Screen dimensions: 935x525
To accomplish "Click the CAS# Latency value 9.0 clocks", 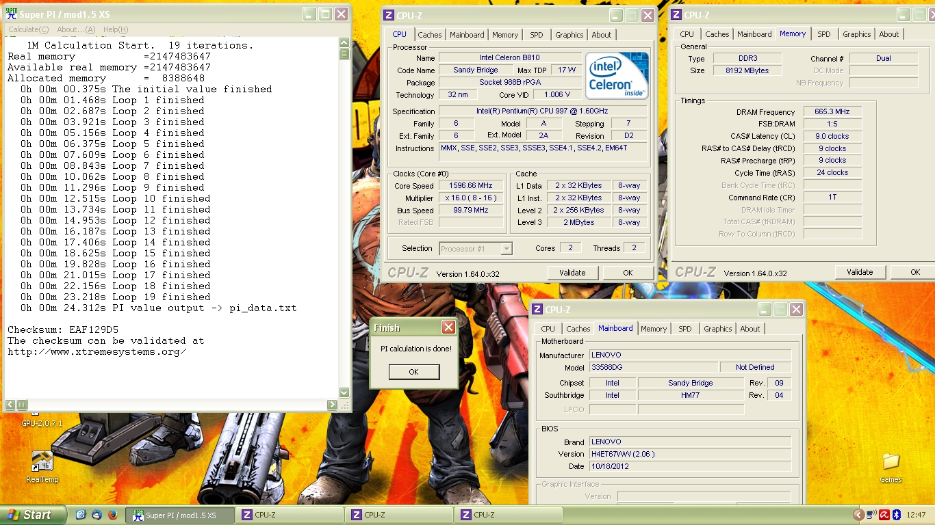I will pos(832,137).
